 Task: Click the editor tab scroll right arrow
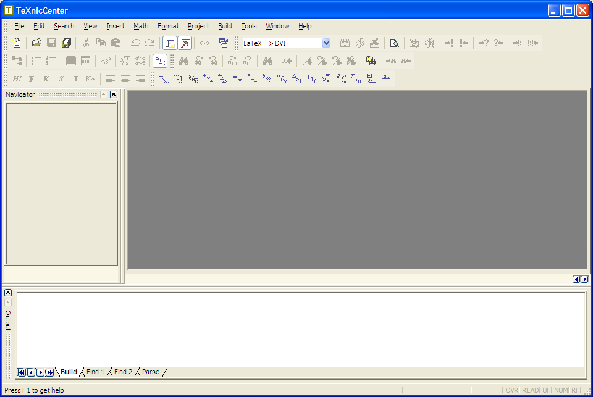pyautogui.click(x=585, y=279)
